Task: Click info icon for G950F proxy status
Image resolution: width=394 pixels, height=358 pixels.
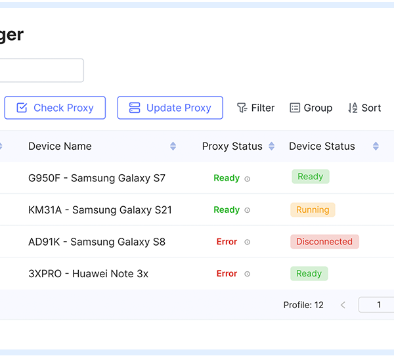Action: [x=248, y=179]
